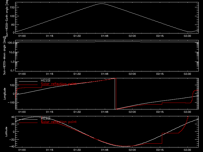Select Solar reflection point legend in Longitude plot
This screenshot has height=152, width=203.
[59, 84]
